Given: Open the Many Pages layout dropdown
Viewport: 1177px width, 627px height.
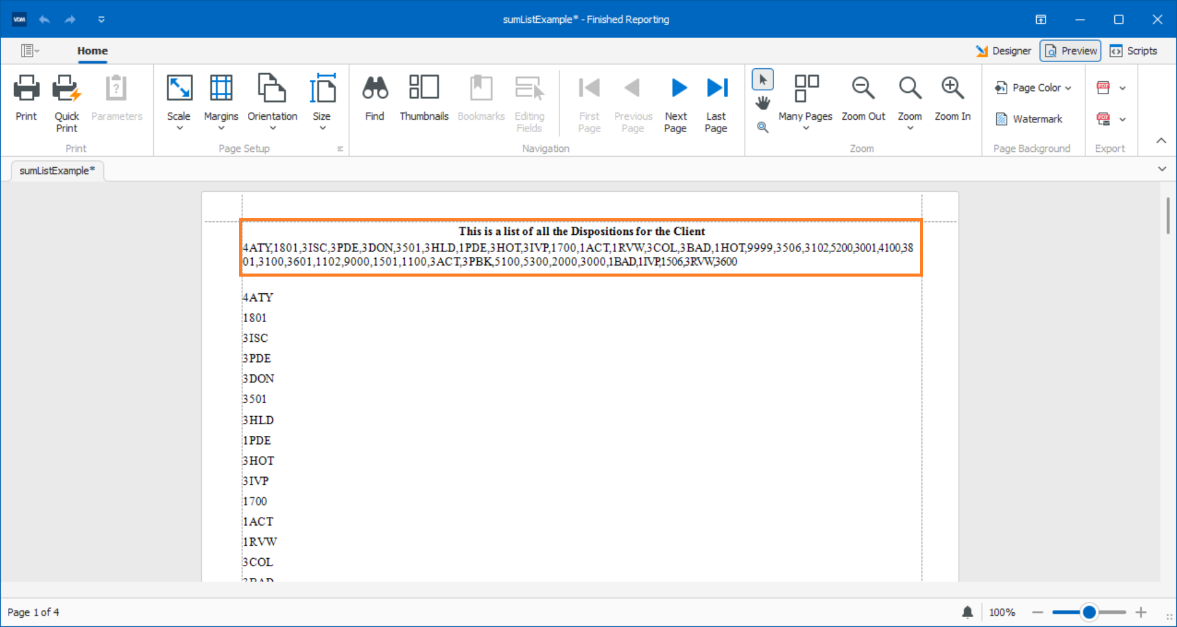Looking at the screenshot, I should [x=806, y=102].
